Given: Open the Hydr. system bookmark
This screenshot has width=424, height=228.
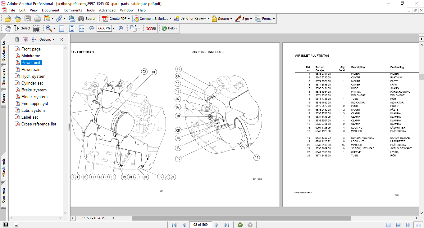Looking at the screenshot, I should click(33, 76).
